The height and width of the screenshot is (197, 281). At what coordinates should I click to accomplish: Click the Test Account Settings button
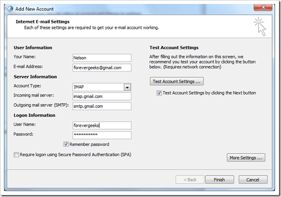tap(176, 82)
